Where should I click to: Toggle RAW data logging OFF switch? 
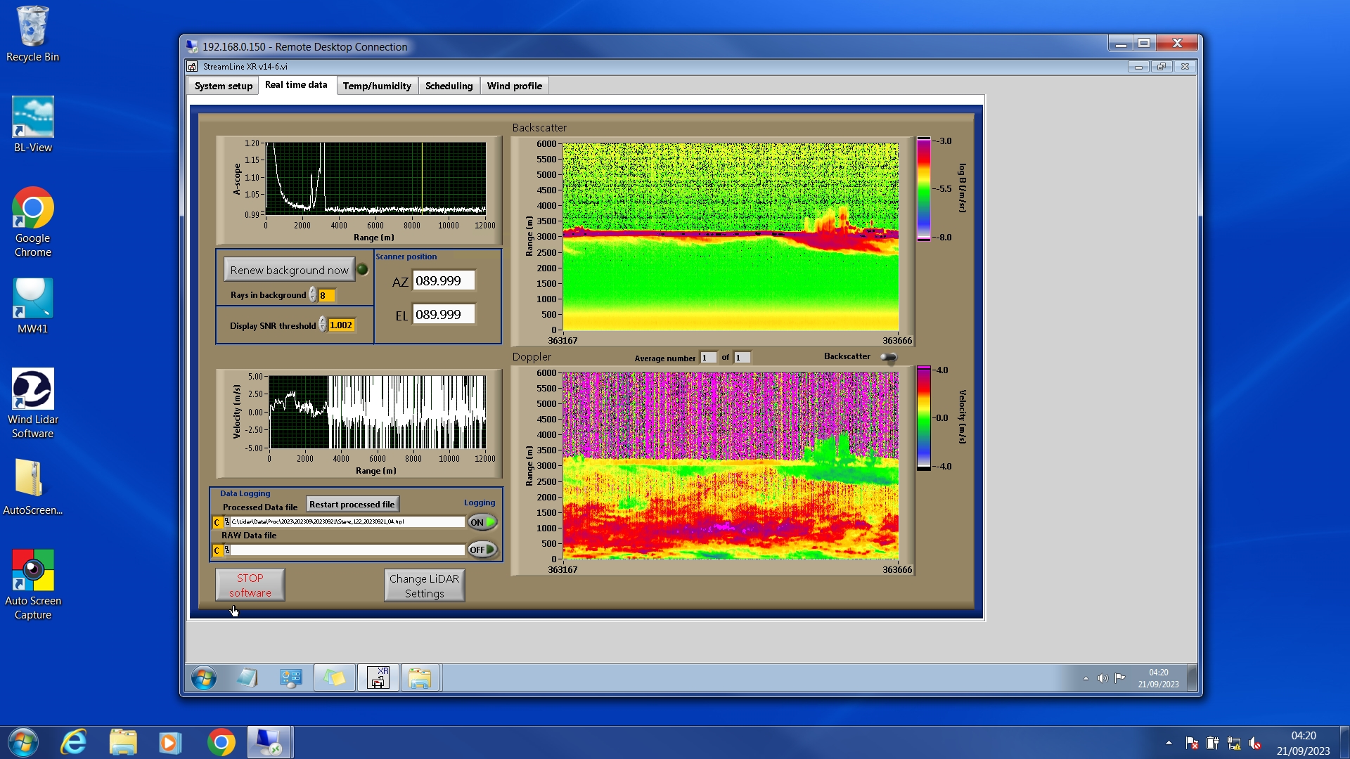pos(482,550)
